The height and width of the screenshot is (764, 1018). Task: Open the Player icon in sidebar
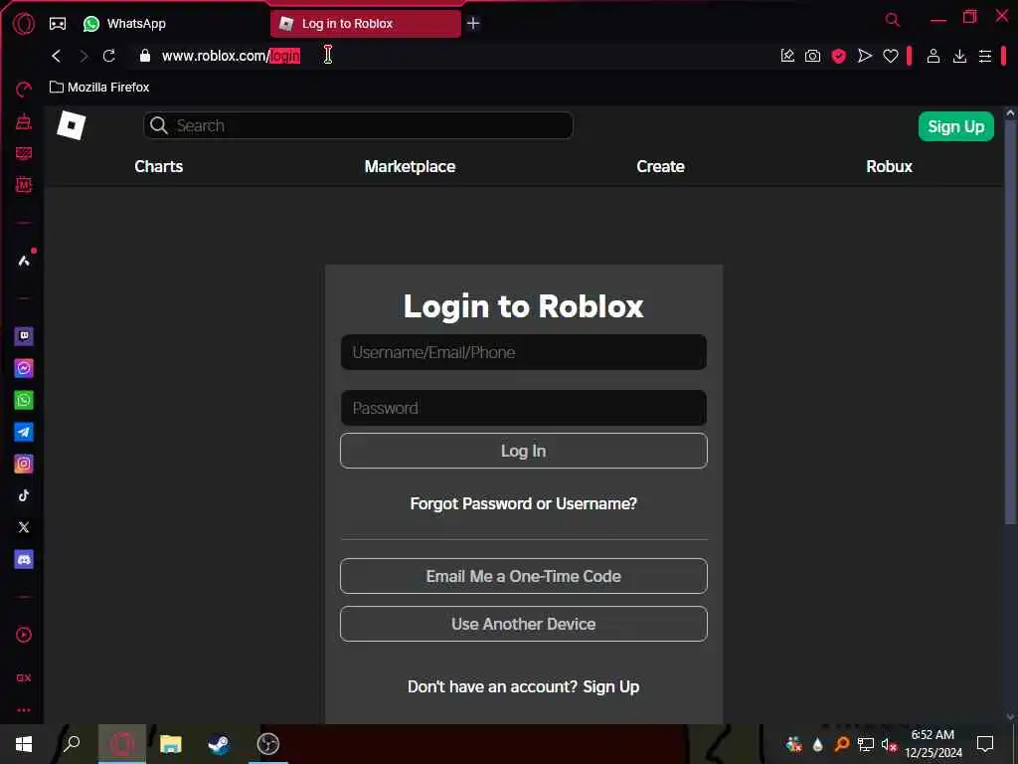[x=24, y=634]
